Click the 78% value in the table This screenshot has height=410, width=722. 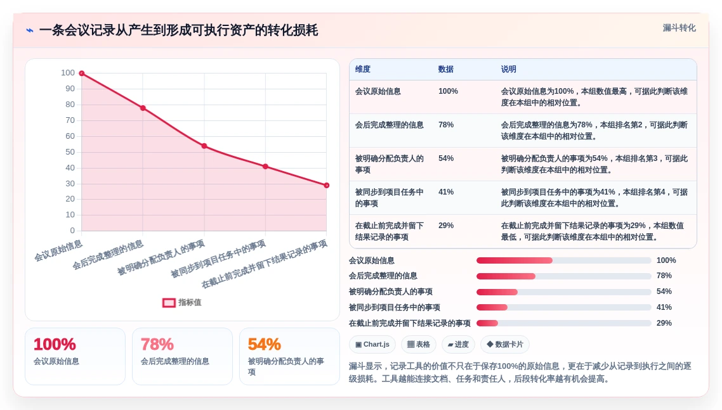click(x=446, y=125)
